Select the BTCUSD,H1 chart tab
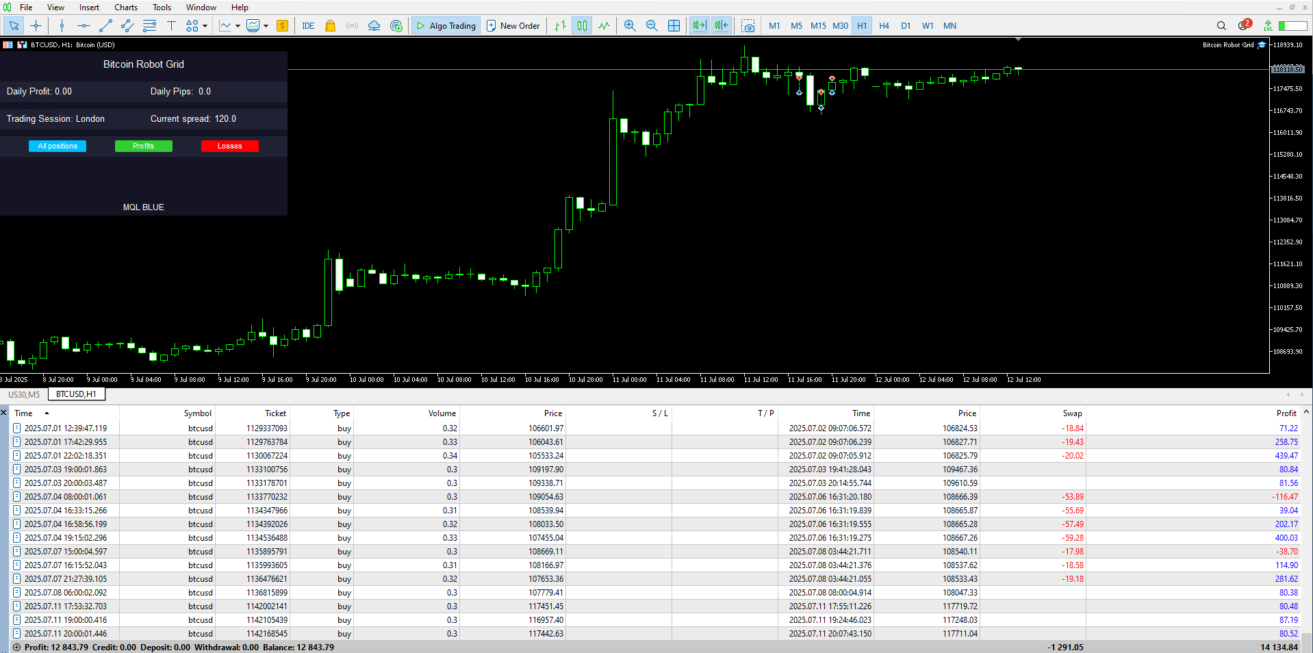The width and height of the screenshot is (1313, 653). pos(76,394)
